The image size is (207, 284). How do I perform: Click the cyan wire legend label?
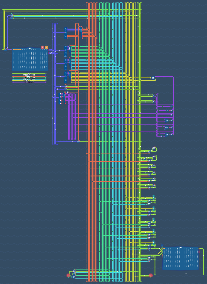click(29, 79)
